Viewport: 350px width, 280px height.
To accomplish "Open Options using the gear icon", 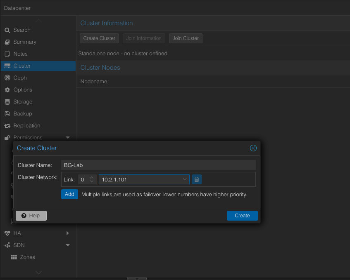I will pyautogui.click(x=7, y=90).
